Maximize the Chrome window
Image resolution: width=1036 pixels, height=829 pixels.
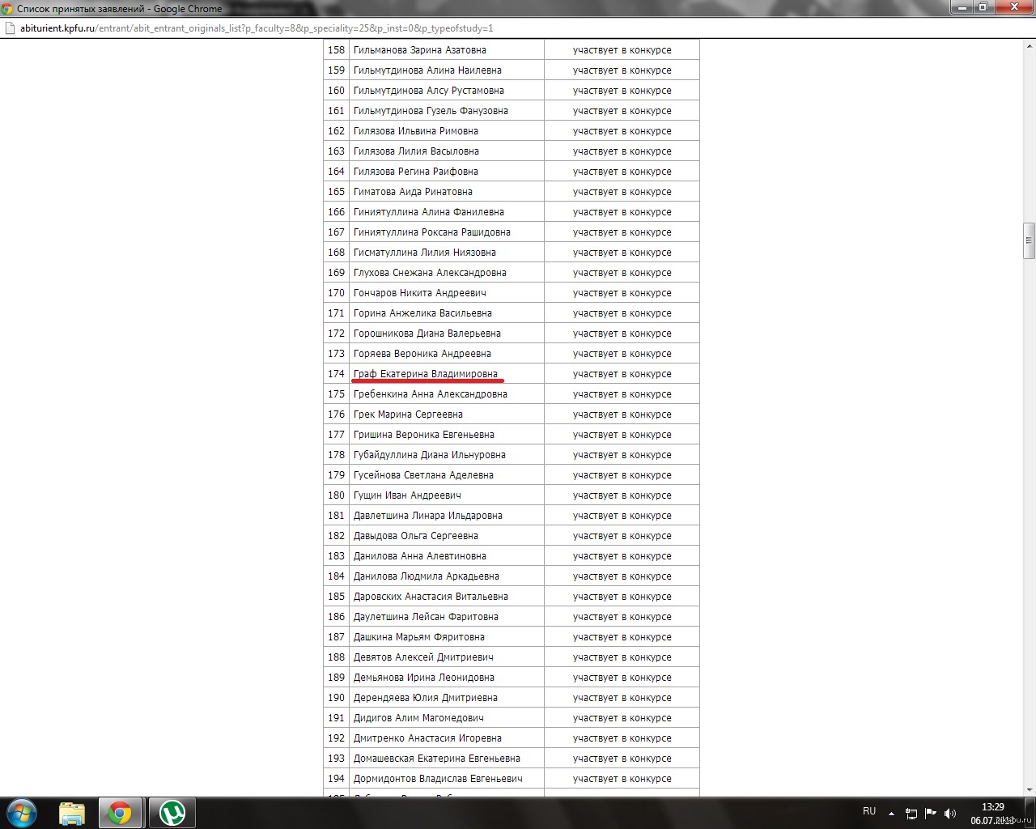pos(983,6)
